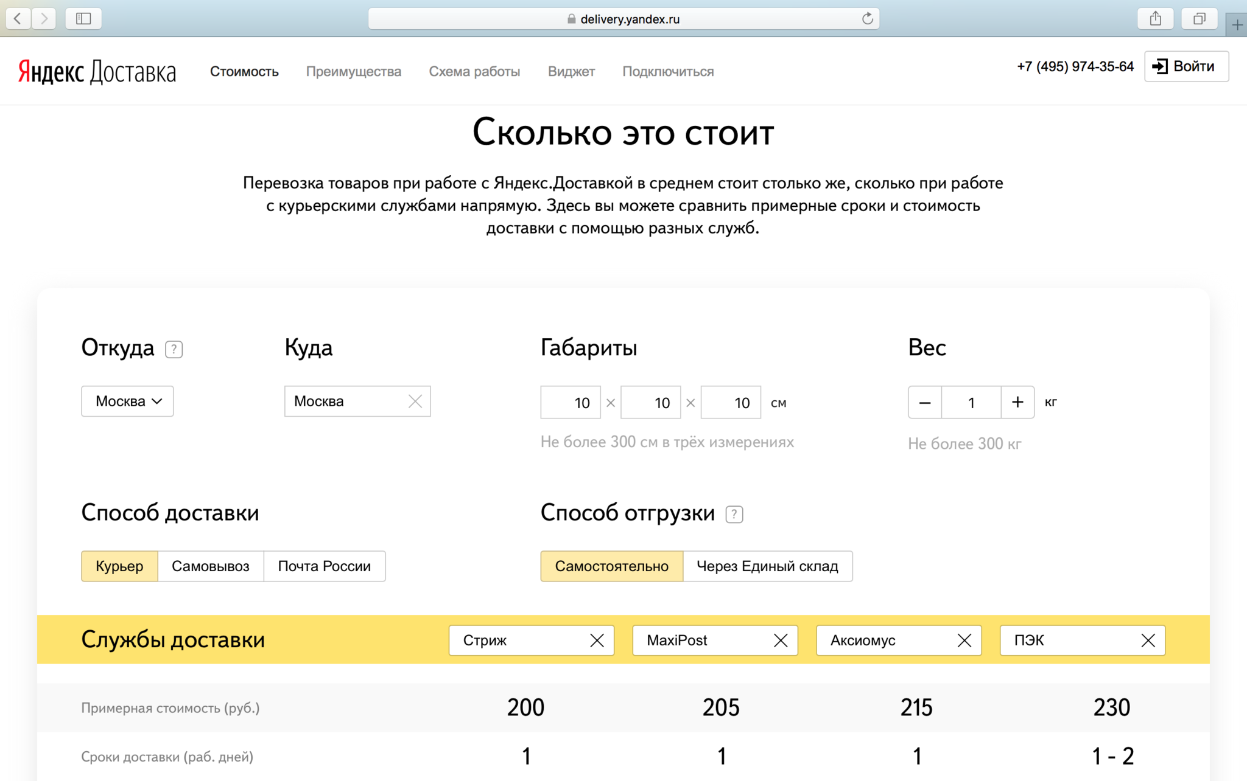The width and height of the screenshot is (1247, 781).
Task: Open a new tab with plus icon
Action: click(x=1237, y=25)
